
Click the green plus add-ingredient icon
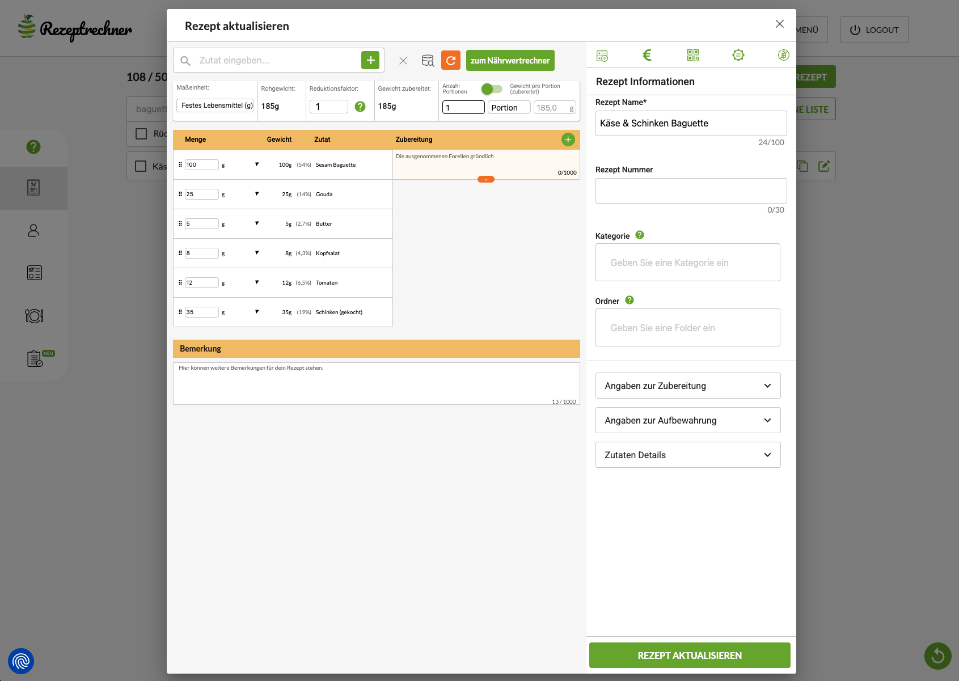coord(370,60)
